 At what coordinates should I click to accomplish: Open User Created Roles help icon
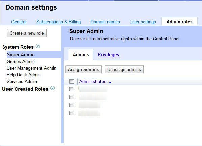(x=52, y=88)
